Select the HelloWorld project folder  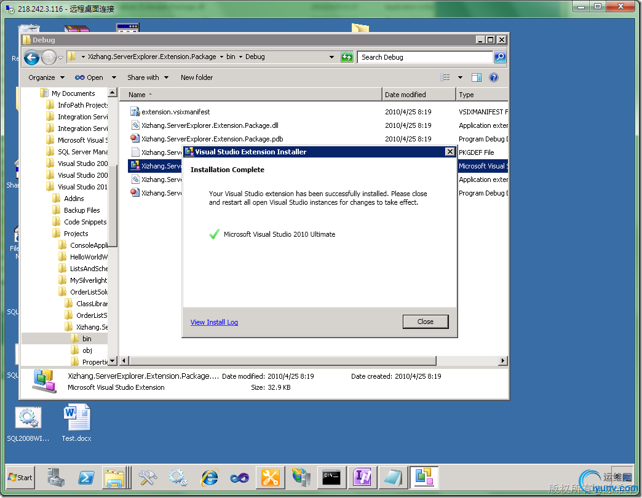[x=89, y=257]
